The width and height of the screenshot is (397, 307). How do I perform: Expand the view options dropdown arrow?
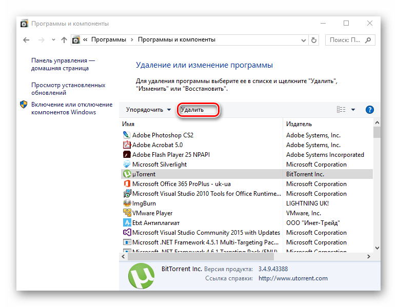tap(353, 110)
